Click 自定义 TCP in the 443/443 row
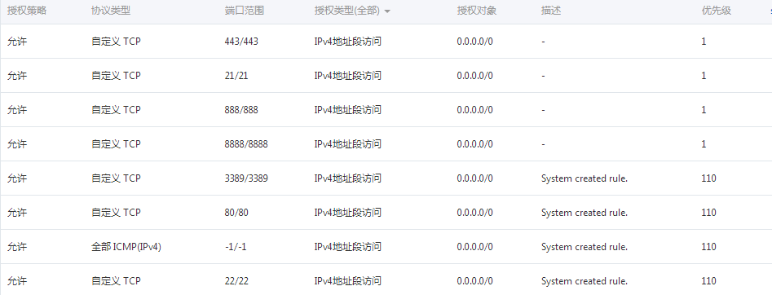The width and height of the screenshot is (772, 295). click(x=117, y=42)
